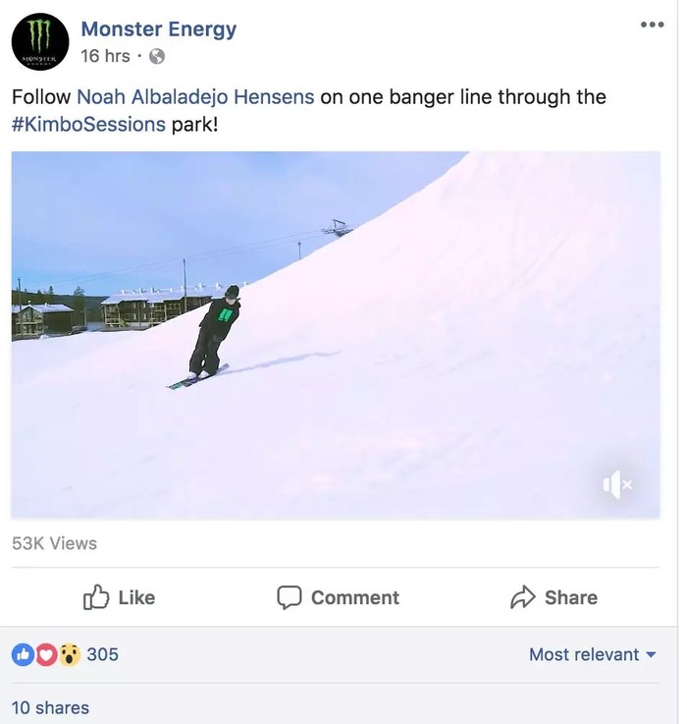This screenshot has height=724, width=687.
Task: Click the dropdown arrow beside Most relevant
Action: (651, 654)
